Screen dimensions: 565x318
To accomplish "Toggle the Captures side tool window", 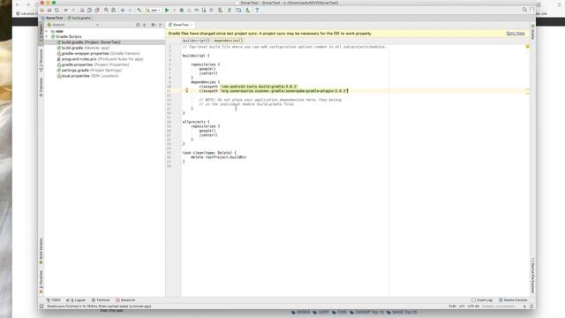I will click(x=41, y=87).
